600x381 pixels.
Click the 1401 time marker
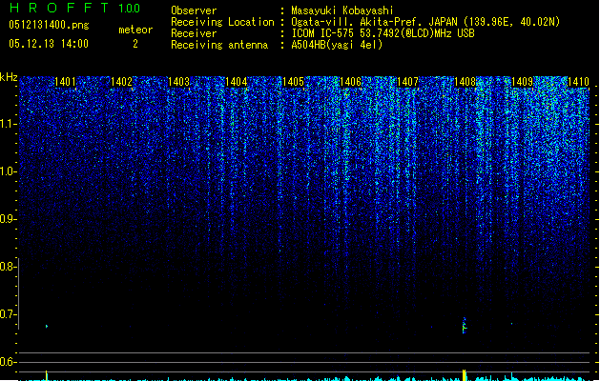[65, 82]
